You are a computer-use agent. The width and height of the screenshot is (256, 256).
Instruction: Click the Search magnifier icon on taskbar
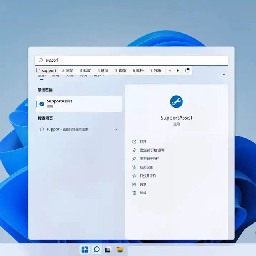pos(96,250)
